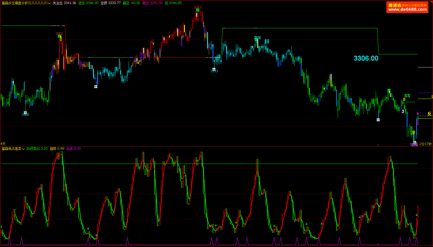Click the large cyan 3306.00 price label
Image resolution: width=433 pixels, height=247 pixels.
(366, 58)
